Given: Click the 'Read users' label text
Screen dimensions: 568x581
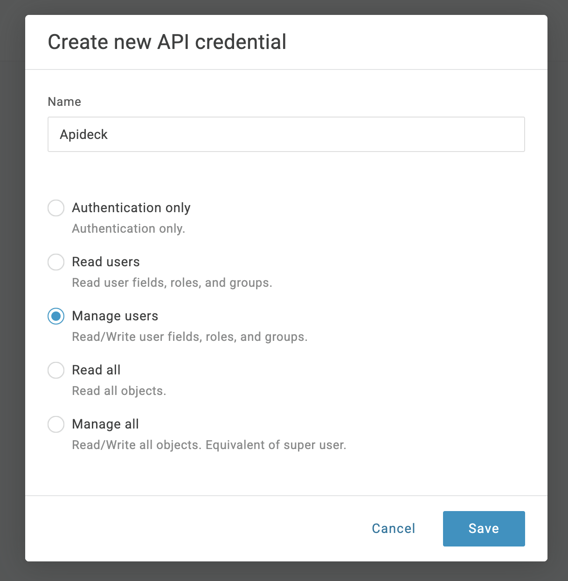Looking at the screenshot, I should pyautogui.click(x=106, y=262).
